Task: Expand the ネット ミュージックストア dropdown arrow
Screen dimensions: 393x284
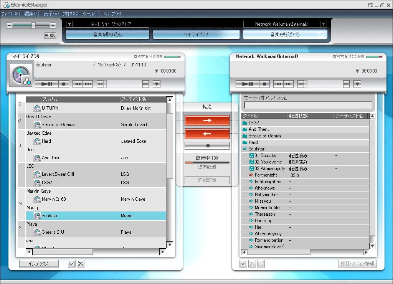Action: click(x=69, y=24)
